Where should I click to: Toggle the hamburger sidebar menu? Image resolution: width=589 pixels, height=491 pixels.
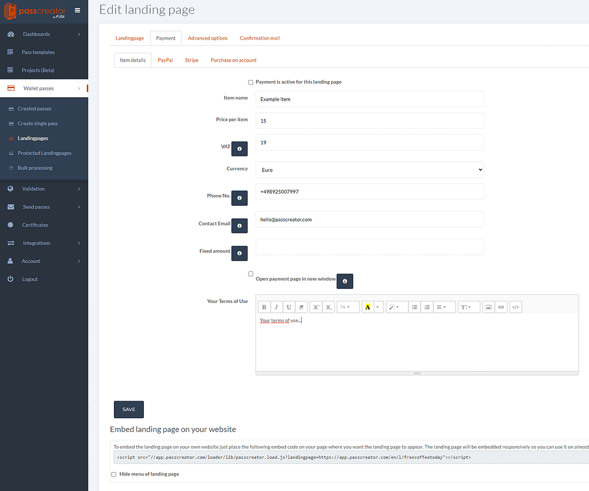tap(78, 10)
